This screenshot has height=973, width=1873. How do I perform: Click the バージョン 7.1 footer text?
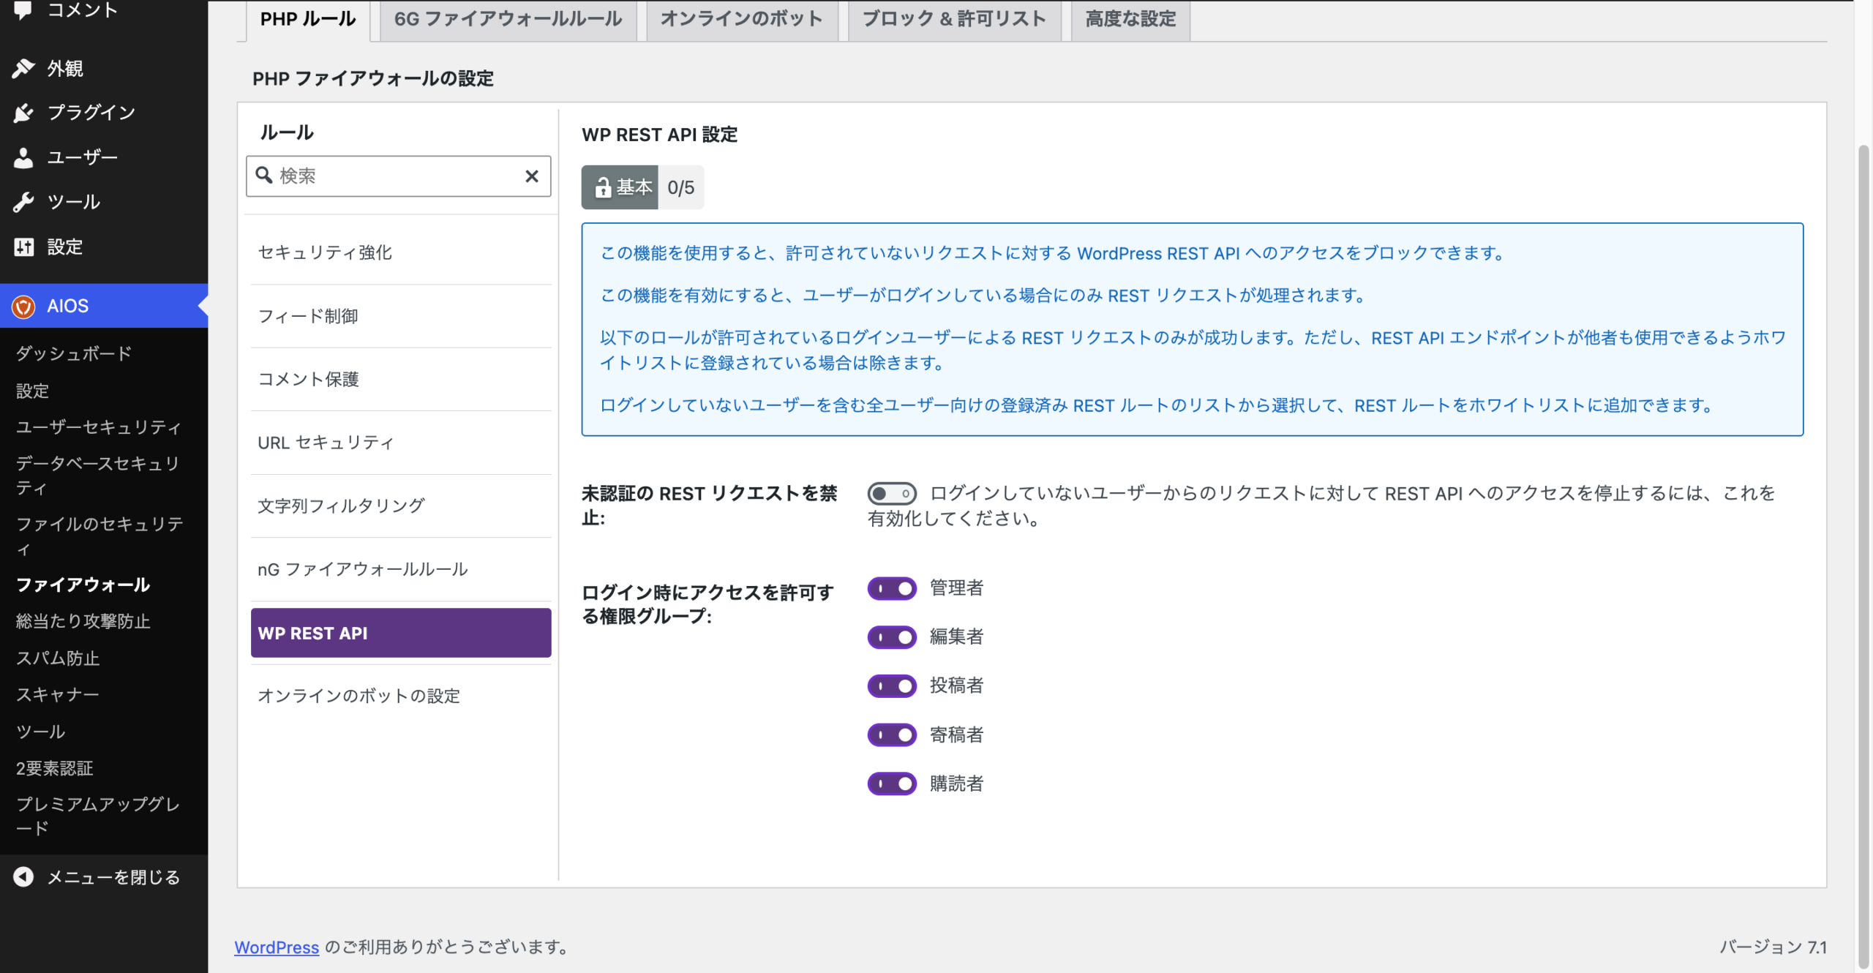tap(1773, 947)
